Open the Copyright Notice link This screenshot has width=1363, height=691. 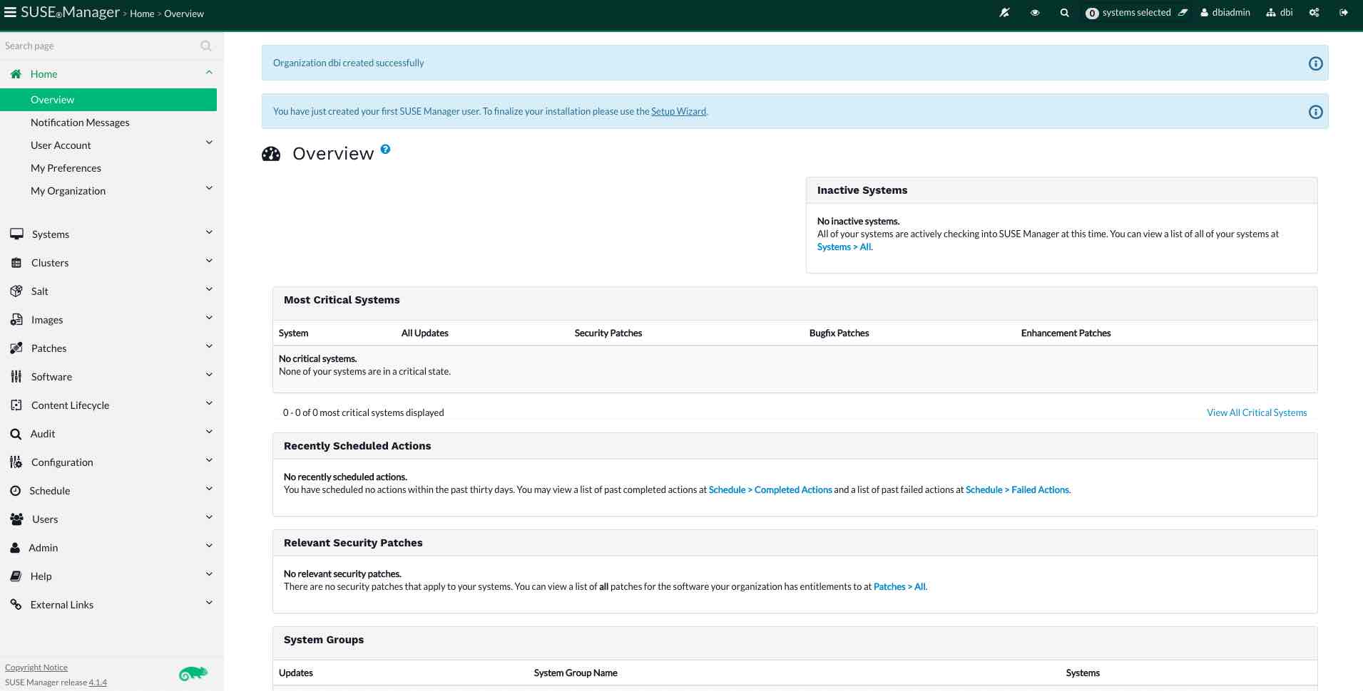(x=36, y=667)
